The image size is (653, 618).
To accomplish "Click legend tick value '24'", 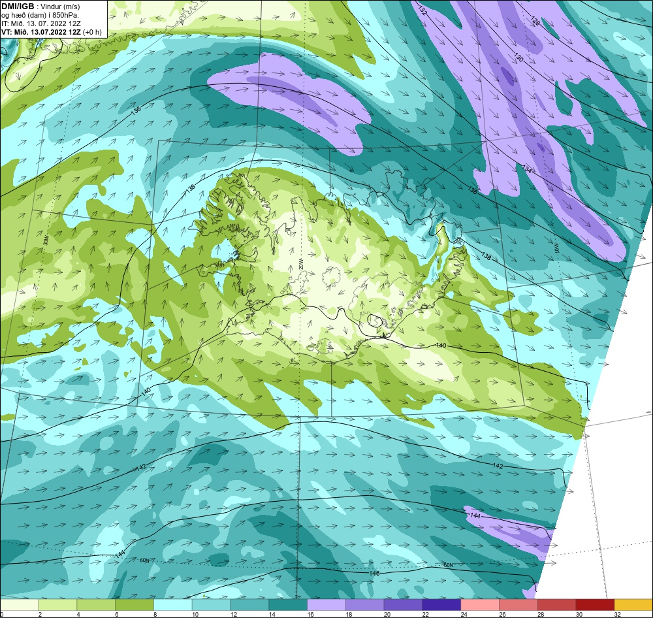I will [x=464, y=614].
